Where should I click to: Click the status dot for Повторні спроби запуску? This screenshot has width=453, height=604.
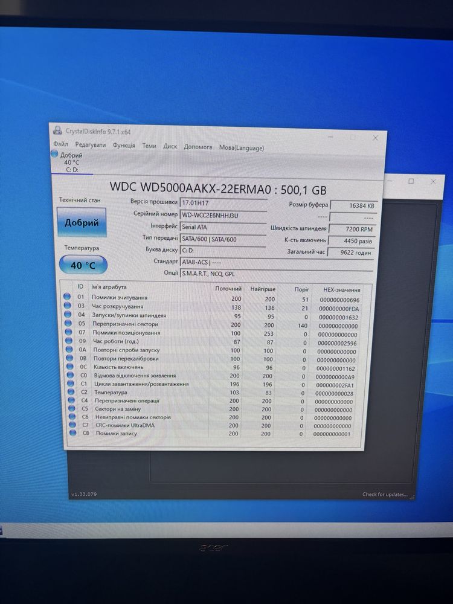(x=69, y=349)
